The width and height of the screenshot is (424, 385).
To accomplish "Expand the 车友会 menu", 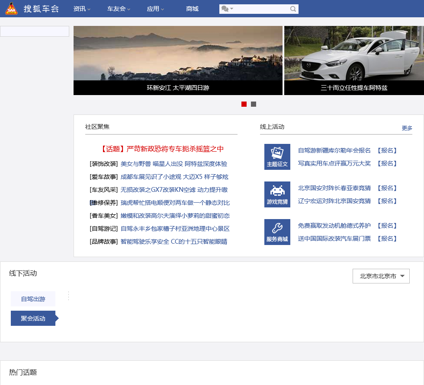I will click(119, 9).
